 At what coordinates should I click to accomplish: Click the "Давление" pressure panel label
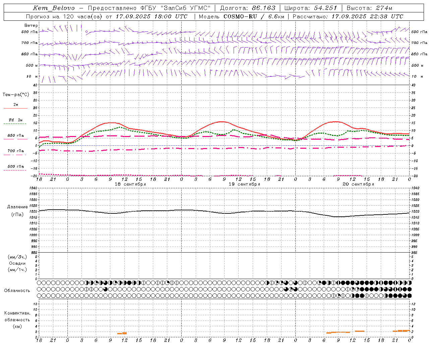click(17, 207)
